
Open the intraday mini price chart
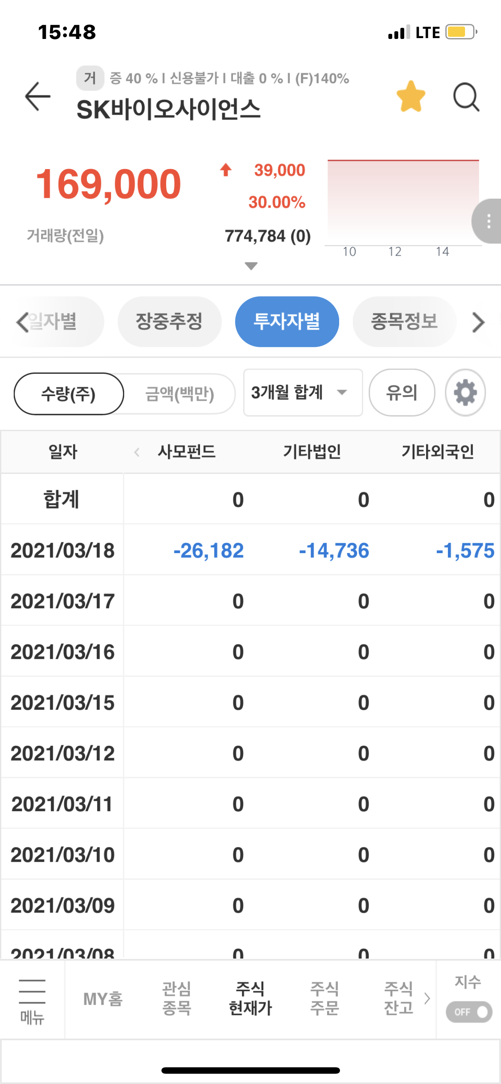(x=403, y=208)
